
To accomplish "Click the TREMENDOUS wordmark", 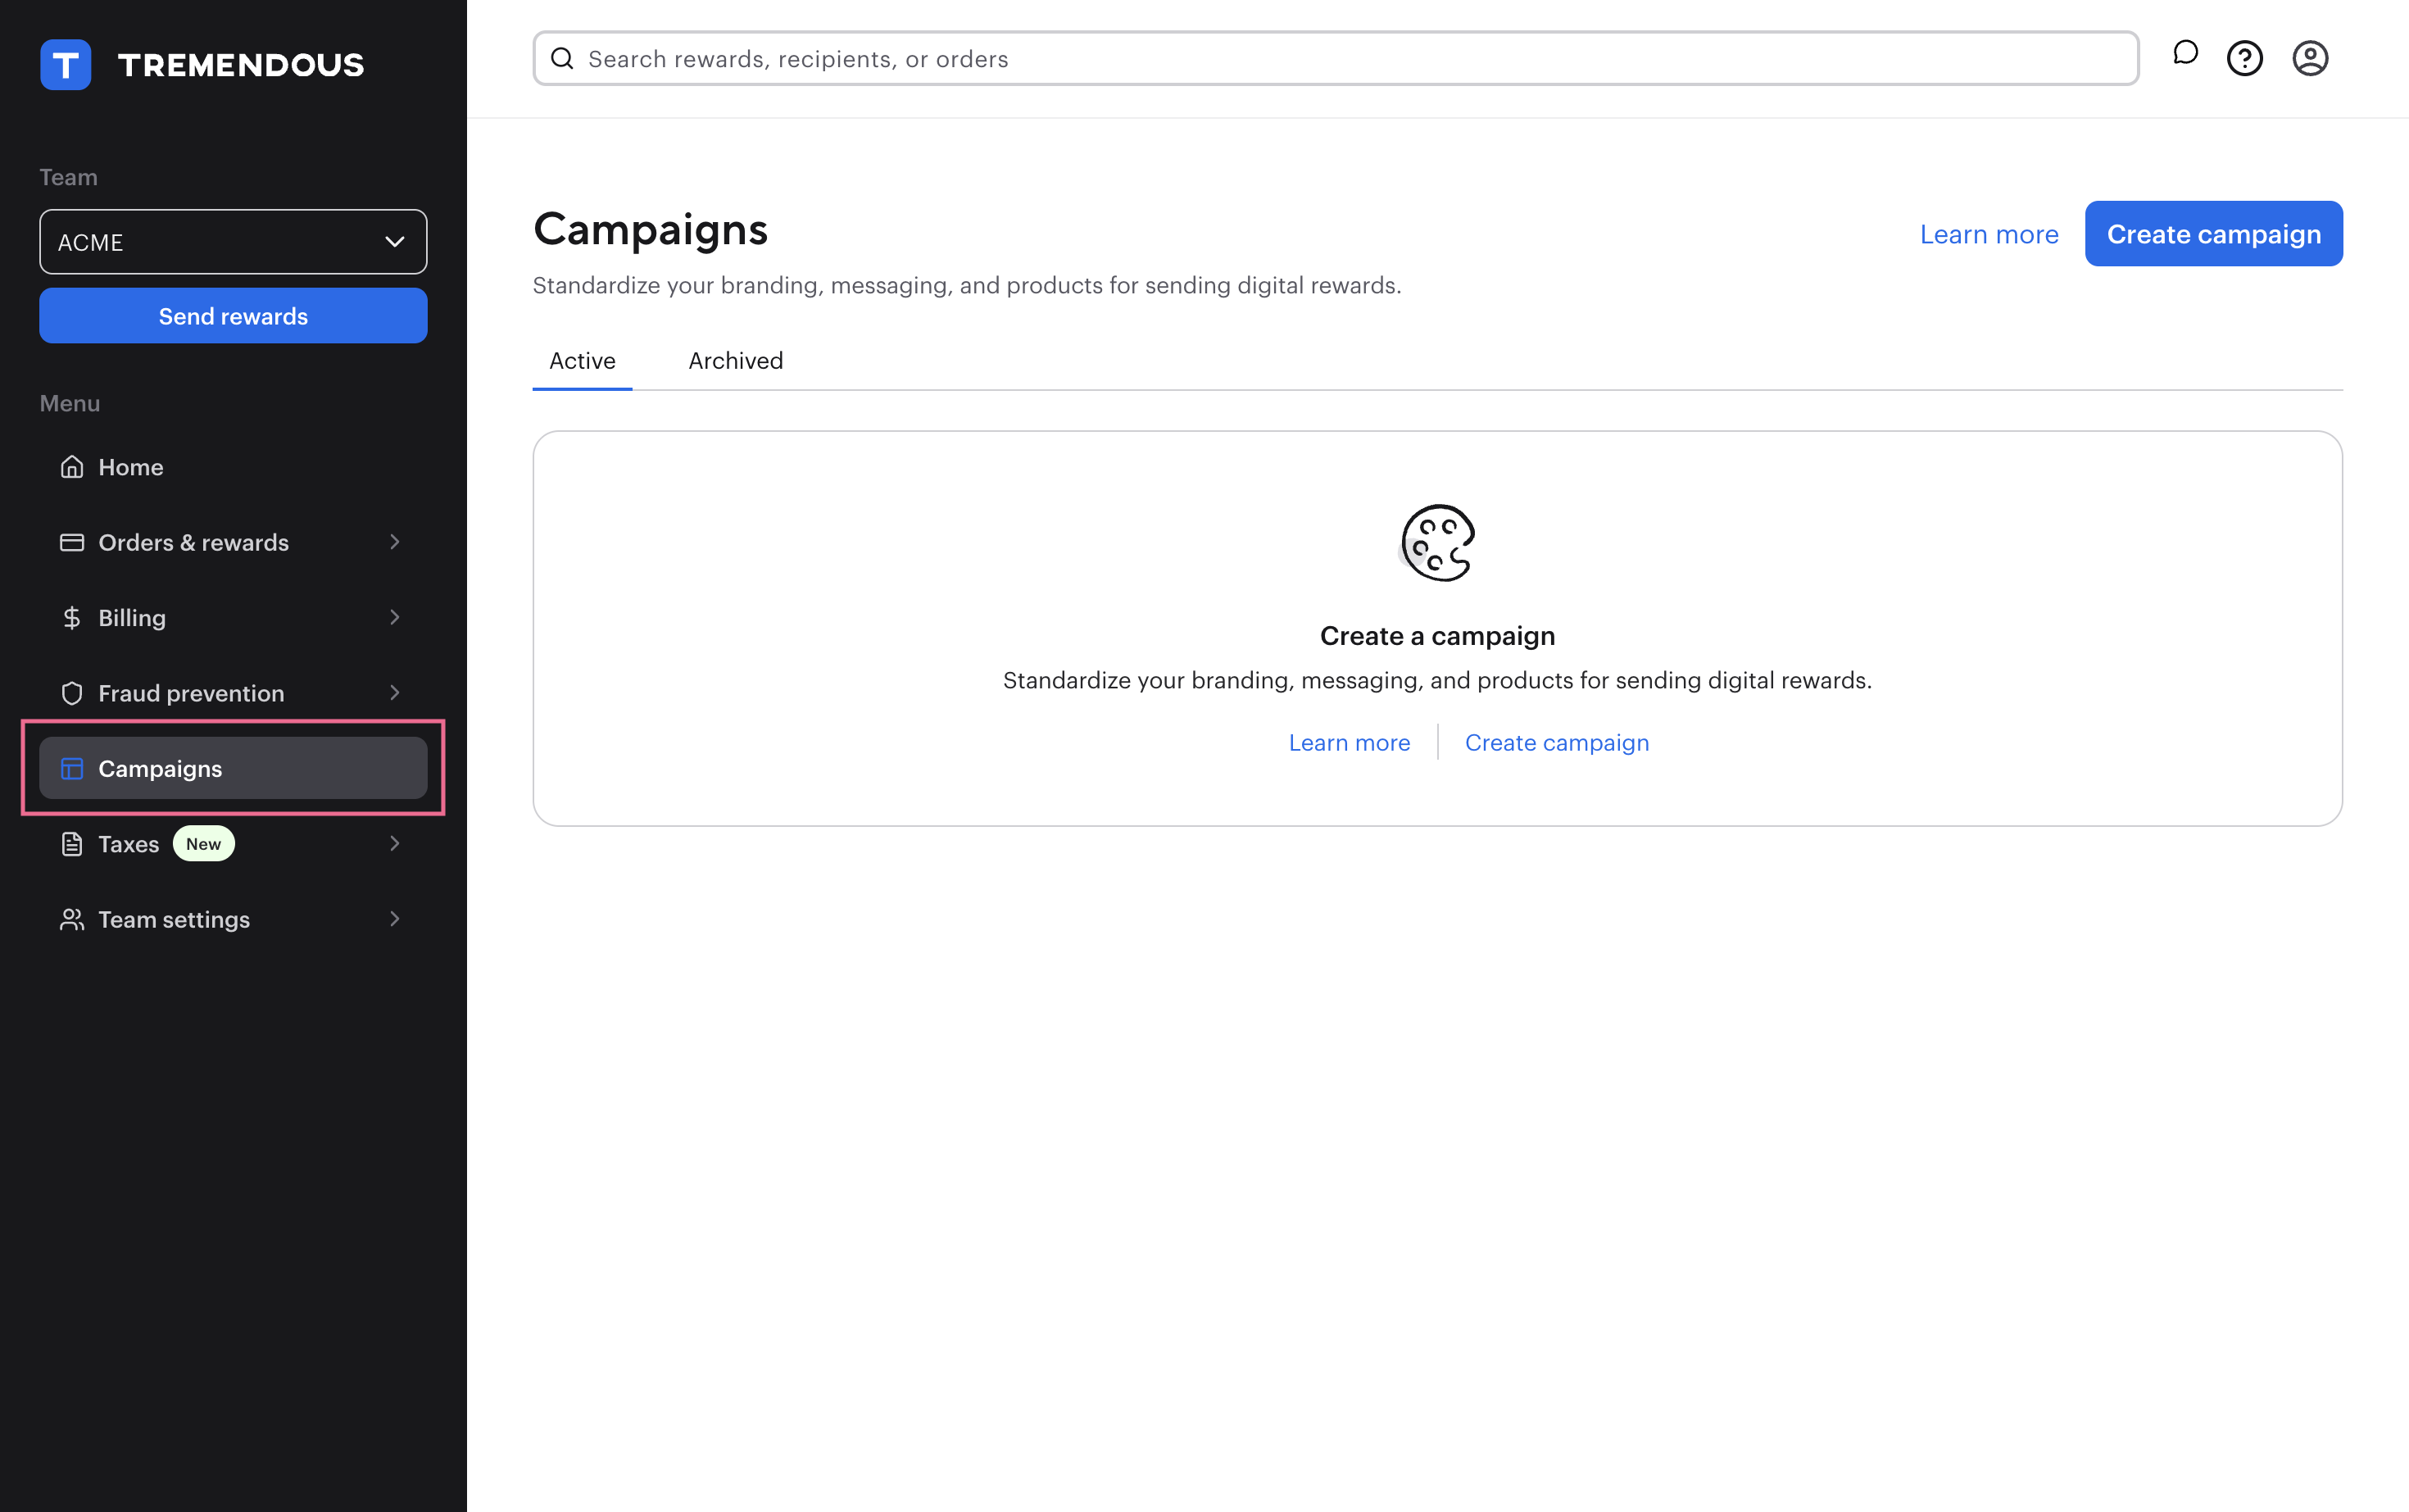I will coord(241,65).
